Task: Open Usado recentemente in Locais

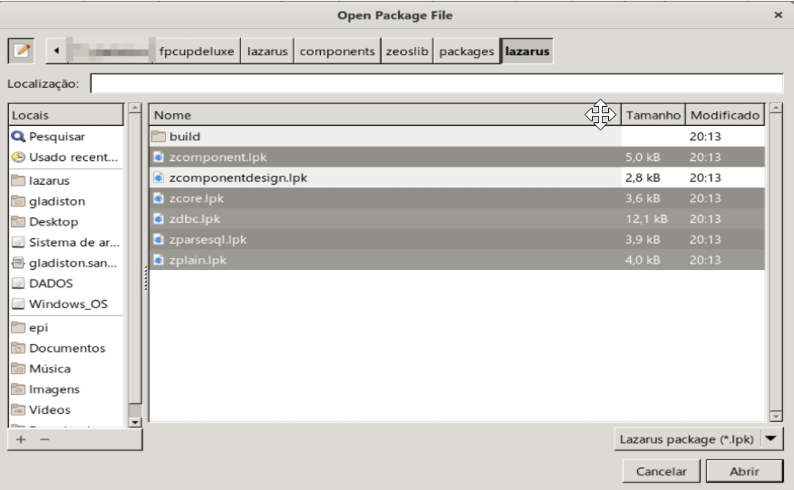Action: 66,157
